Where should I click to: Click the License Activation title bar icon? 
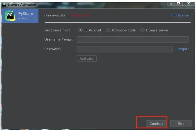[4, 4]
